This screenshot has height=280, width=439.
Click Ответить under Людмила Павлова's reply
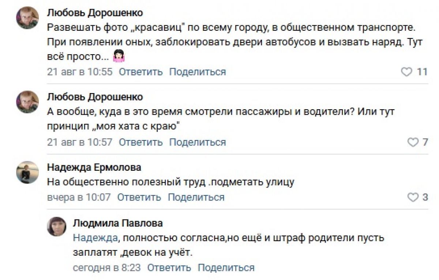click(169, 268)
